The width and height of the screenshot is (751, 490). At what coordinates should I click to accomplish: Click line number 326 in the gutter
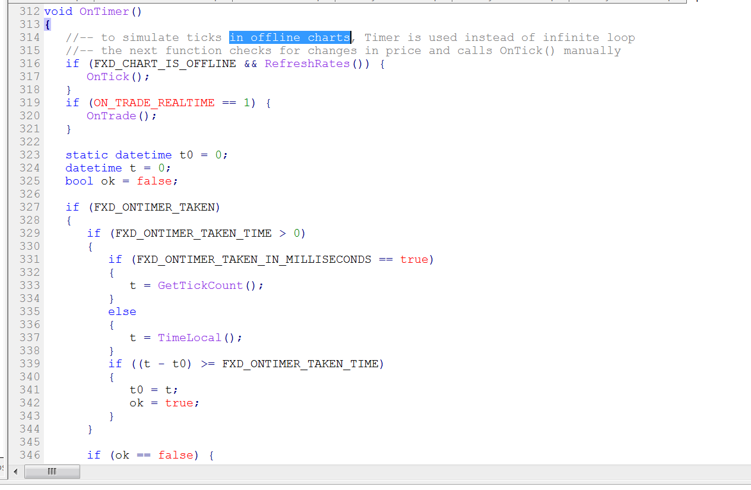(30, 194)
